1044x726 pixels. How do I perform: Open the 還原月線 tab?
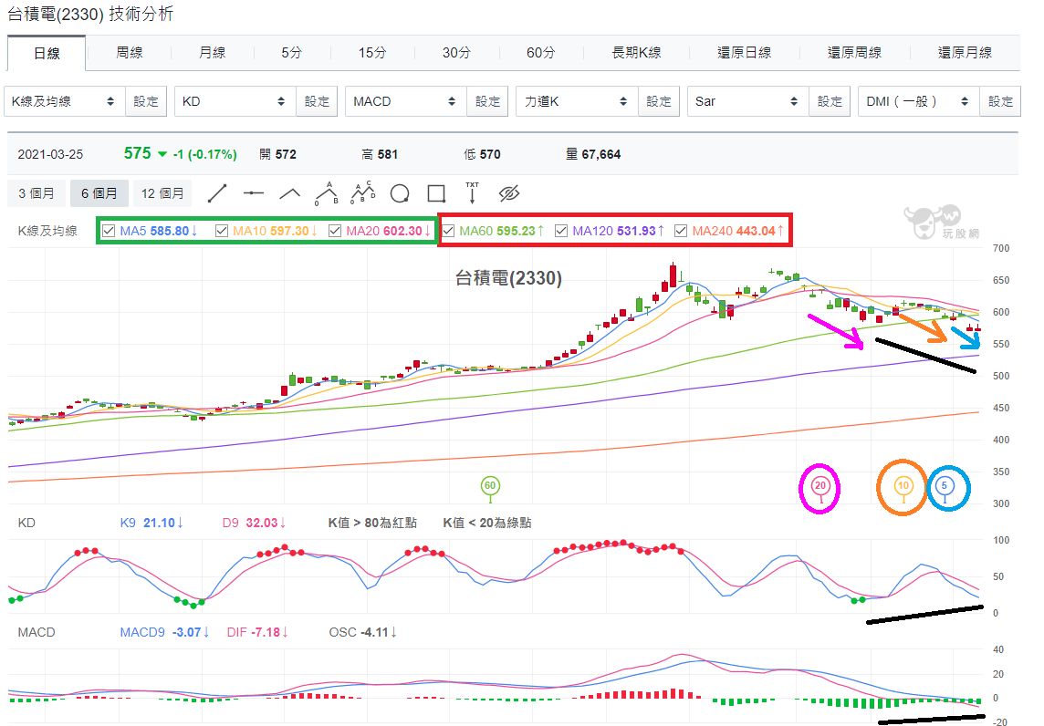[x=965, y=53]
